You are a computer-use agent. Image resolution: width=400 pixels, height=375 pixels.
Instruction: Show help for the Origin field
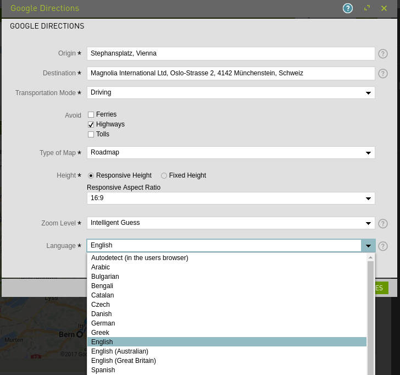pyautogui.click(x=382, y=53)
